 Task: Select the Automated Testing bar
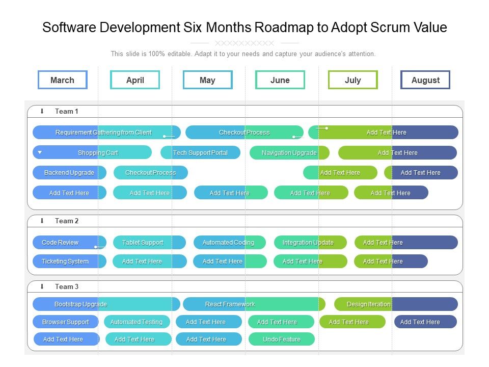(137, 322)
